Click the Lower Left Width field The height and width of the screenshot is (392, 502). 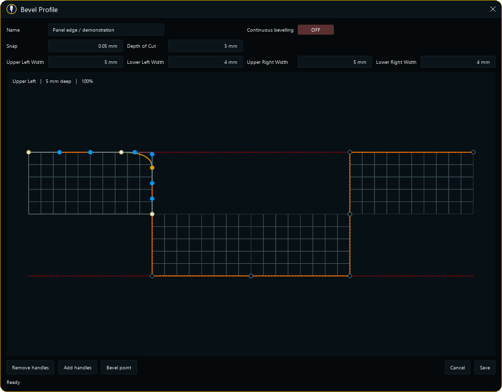pyautogui.click(x=205, y=62)
